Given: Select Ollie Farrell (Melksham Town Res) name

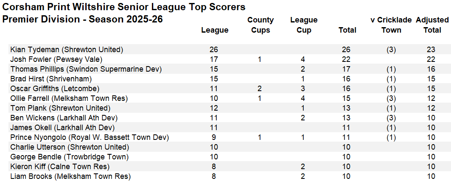Looking at the screenshot, I should 69,98.
